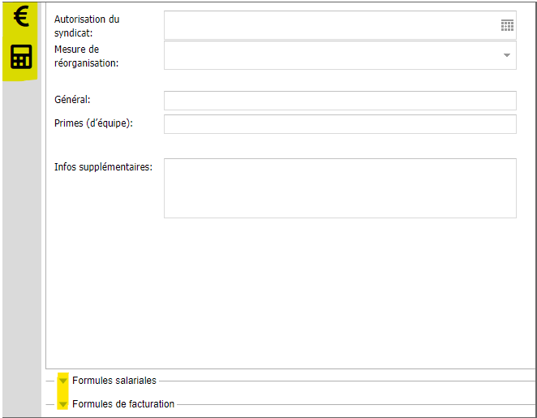
Task: Click the Formules de facturation heading
Action: [x=123, y=404]
